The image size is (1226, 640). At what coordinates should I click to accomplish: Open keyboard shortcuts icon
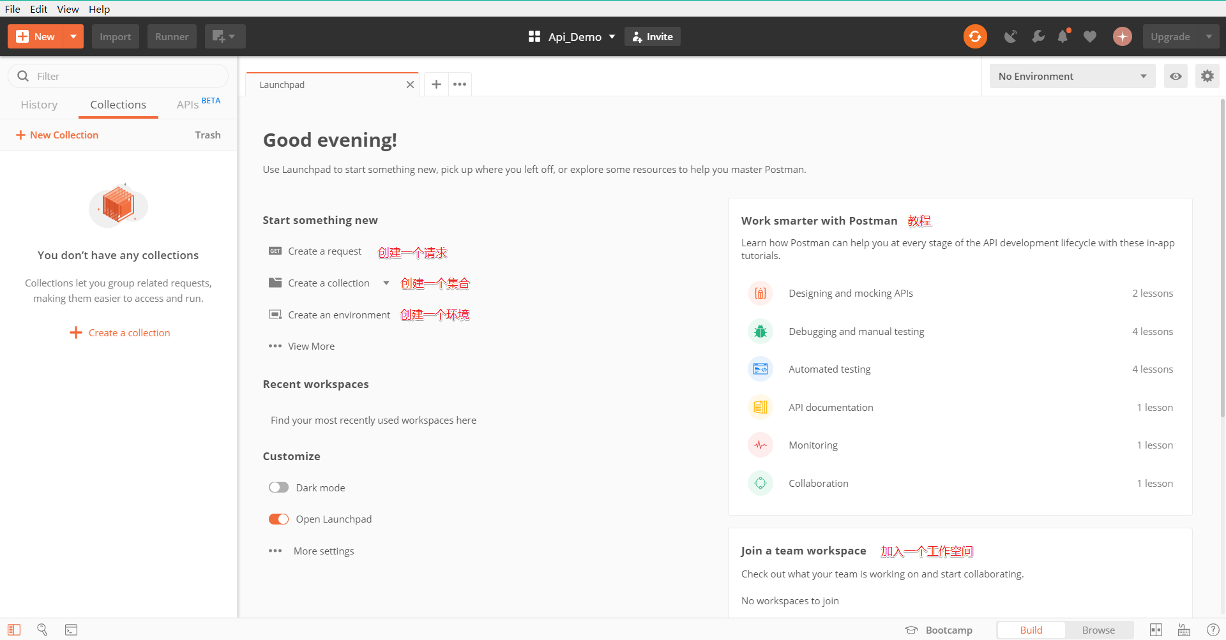click(x=1184, y=630)
